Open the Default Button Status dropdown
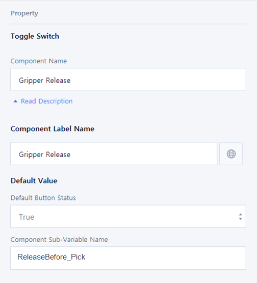 point(128,216)
